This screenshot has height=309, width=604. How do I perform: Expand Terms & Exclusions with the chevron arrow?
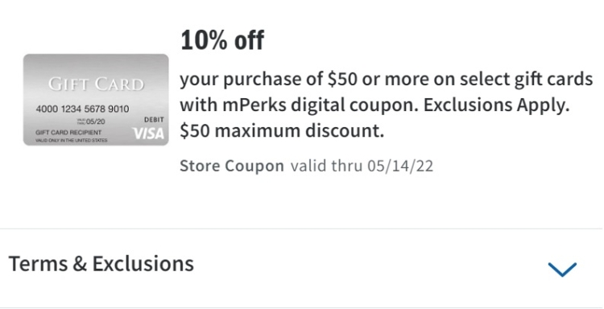(562, 269)
